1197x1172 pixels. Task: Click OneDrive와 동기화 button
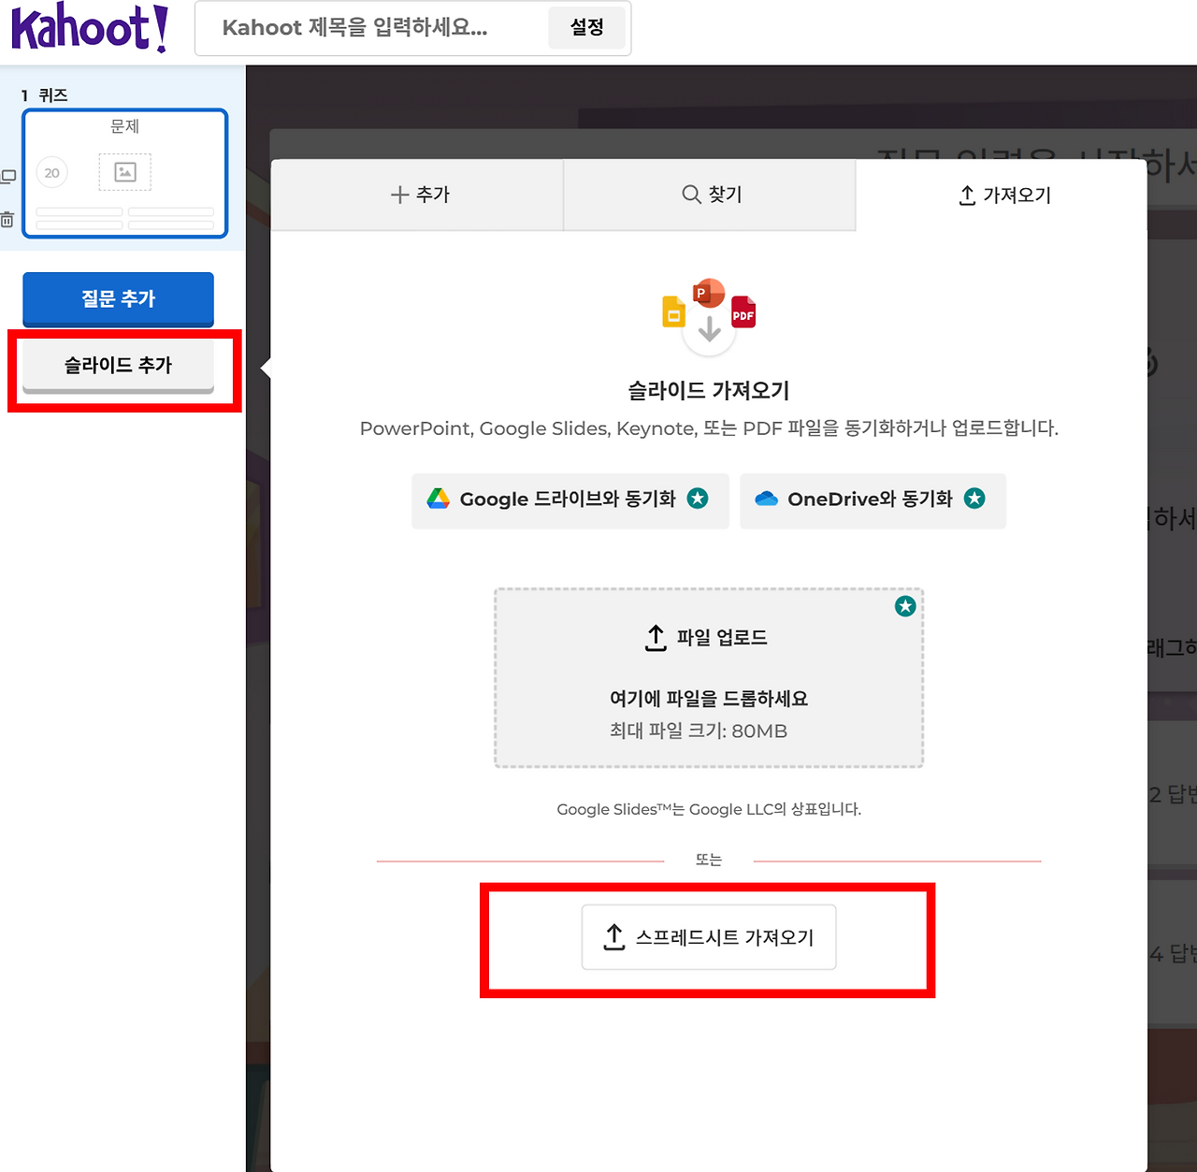[x=873, y=499]
